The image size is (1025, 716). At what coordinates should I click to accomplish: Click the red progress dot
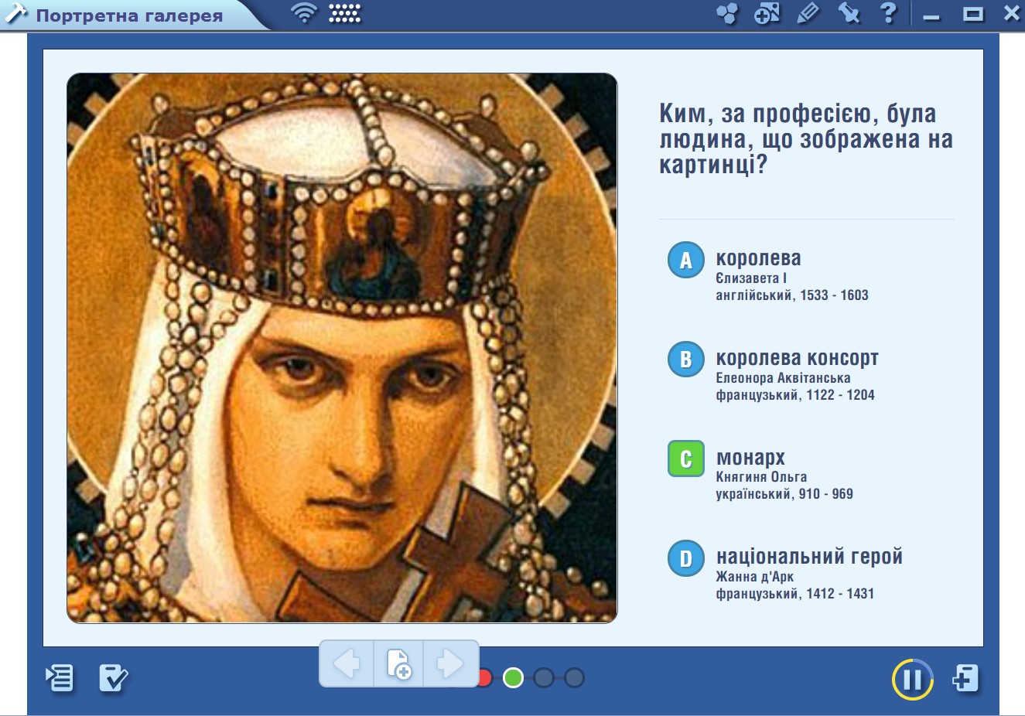tap(484, 678)
